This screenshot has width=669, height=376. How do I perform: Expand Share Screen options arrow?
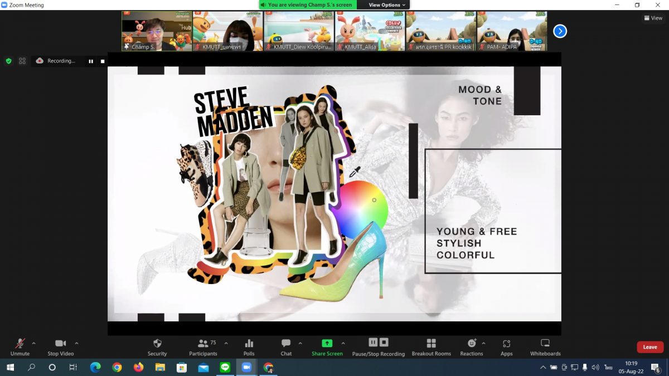(343, 343)
